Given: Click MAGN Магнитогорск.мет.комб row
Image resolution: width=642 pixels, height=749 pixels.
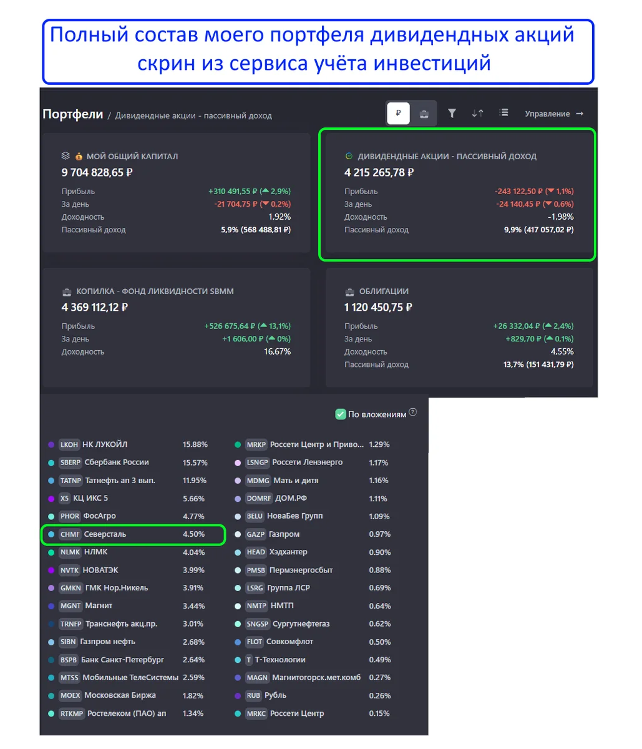Looking at the screenshot, I should click(313, 677).
